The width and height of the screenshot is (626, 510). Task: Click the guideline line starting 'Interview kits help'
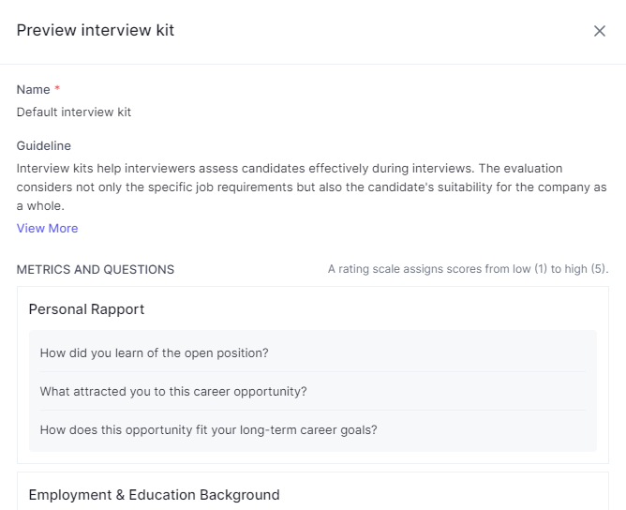coord(244,169)
